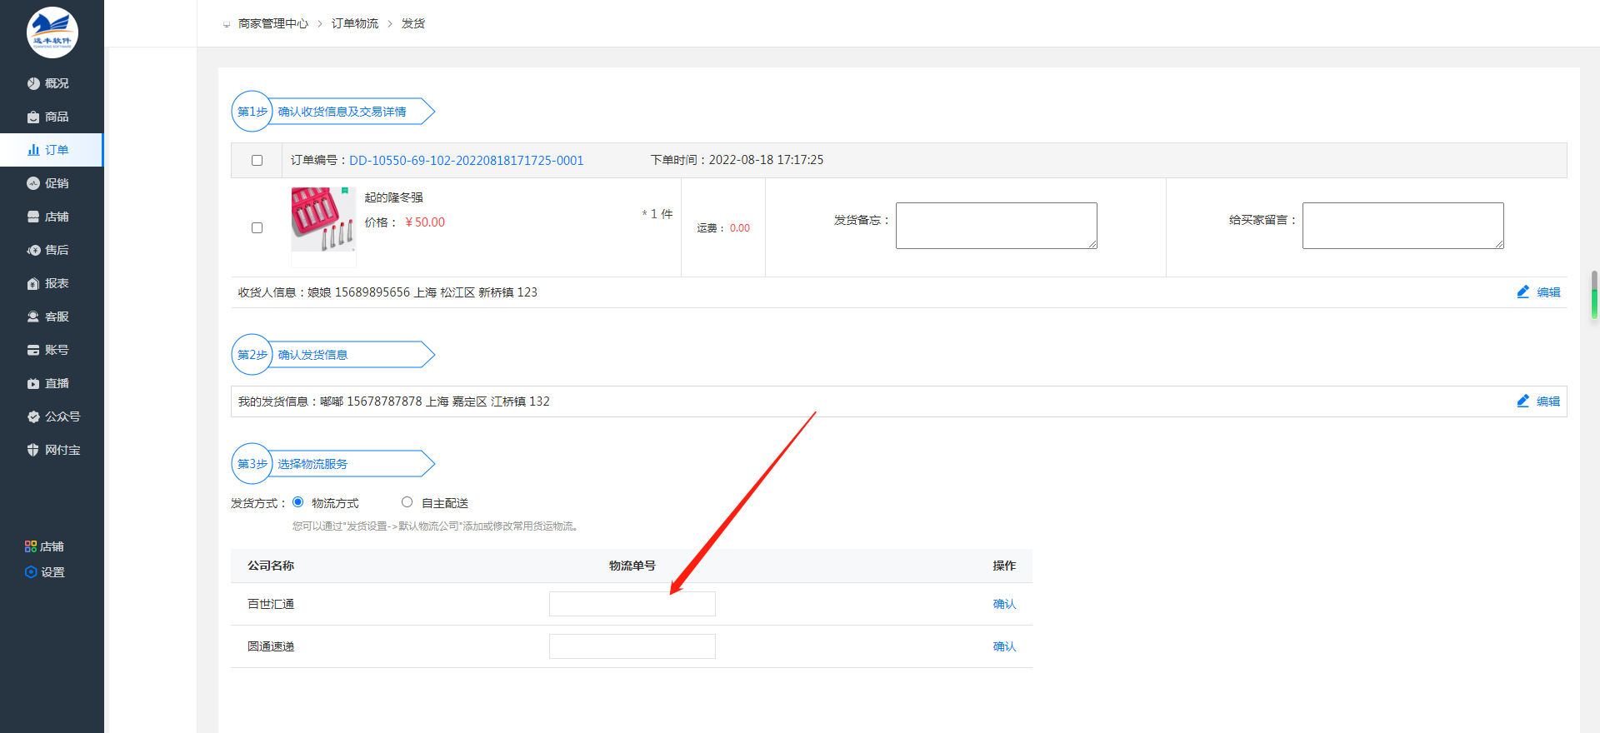Viewport: 1600px width, 733px height.
Task: Click the 物流单号 column header
Action: click(632, 566)
